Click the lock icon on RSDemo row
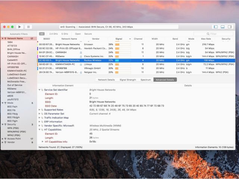 [81, 56]
